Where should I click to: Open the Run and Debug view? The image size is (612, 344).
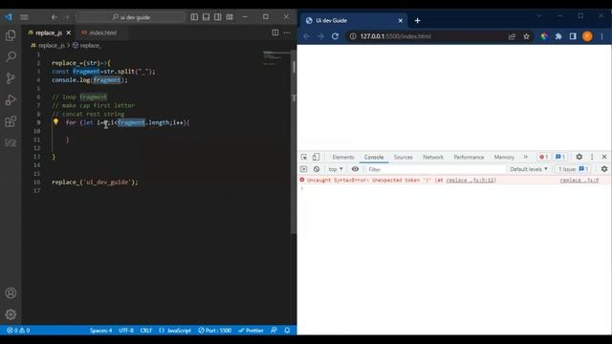(11, 99)
